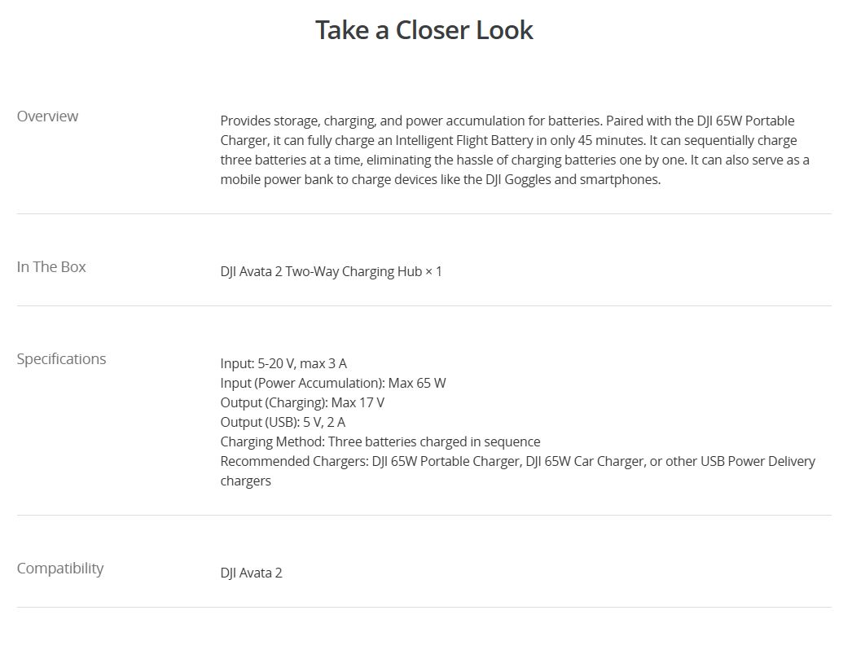The width and height of the screenshot is (852, 650).
Task: Click the "Input: 5-20 V, max 3 A" line
Action: (x=283, y=363)
